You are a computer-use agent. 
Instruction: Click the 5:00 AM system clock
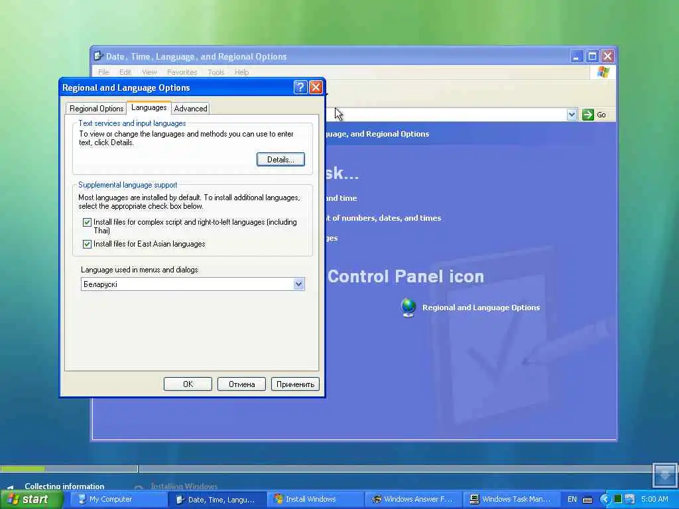(654, 500)
